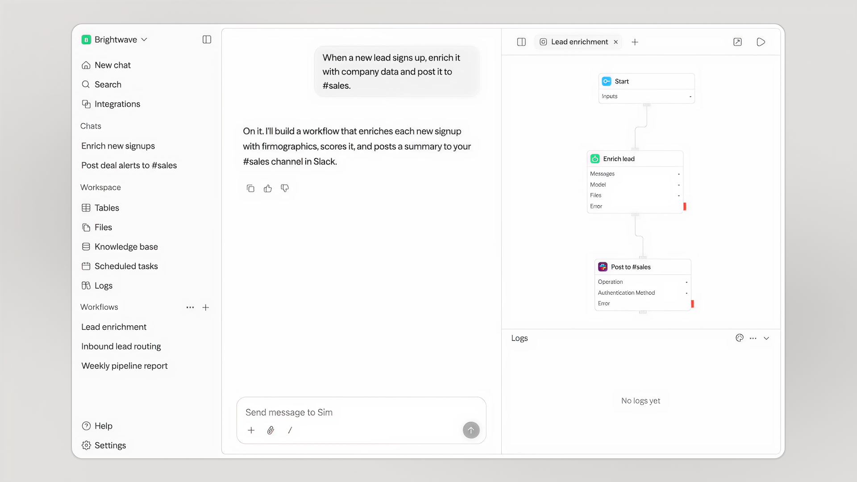Send the message with arrow button
The height and width of the screenshot is (482, 857).
click(471, 430)
